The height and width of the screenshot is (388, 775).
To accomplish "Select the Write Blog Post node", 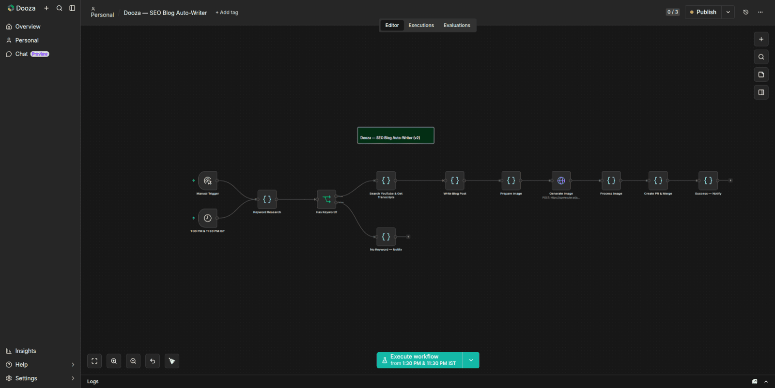I will pyautogui.click(x=455, y=180).
